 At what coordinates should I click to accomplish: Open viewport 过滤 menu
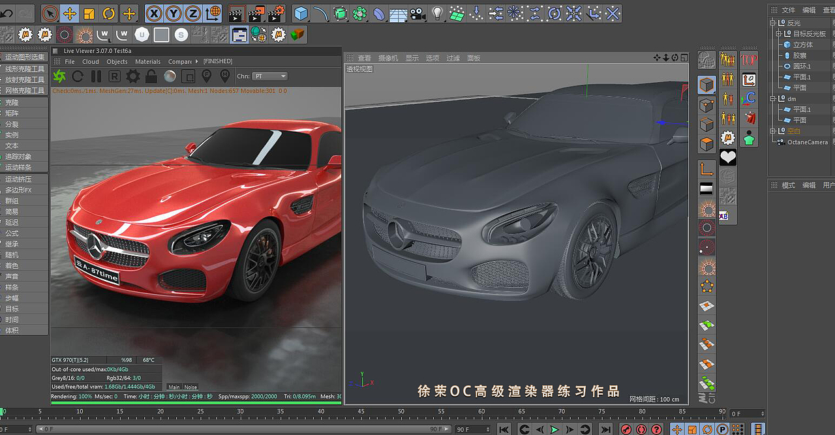click(453, 58)
